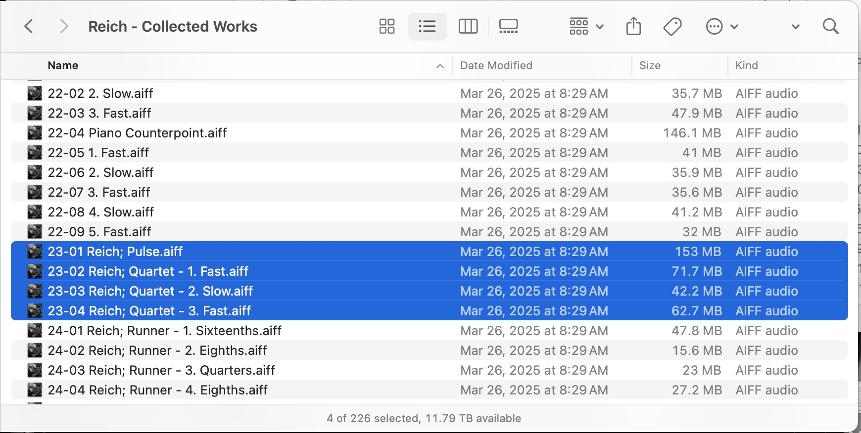Select file name 22-04 Piano Counterpoint.aiff

137,133
